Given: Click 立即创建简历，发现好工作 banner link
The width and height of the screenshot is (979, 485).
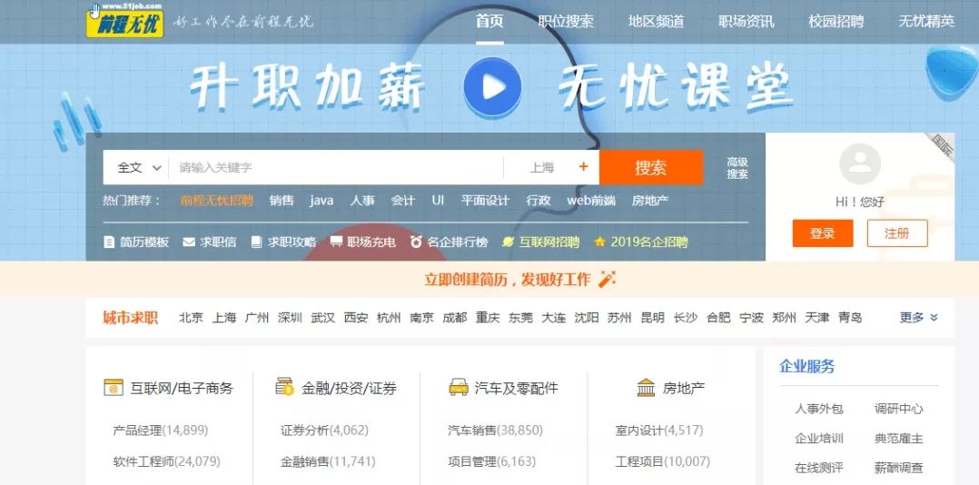Looking at the screenshot, I should pos(507,280).
